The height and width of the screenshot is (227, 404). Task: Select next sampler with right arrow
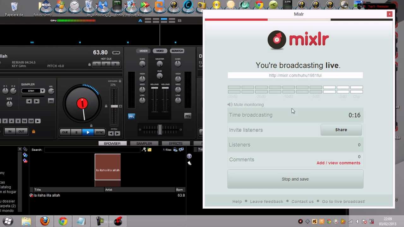click(37, 101)
